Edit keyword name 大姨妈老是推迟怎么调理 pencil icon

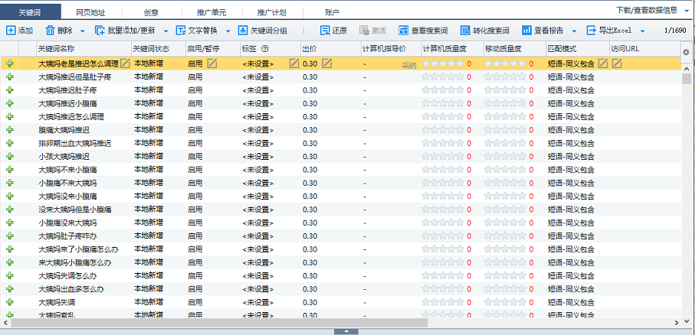[x=126, y=63]
